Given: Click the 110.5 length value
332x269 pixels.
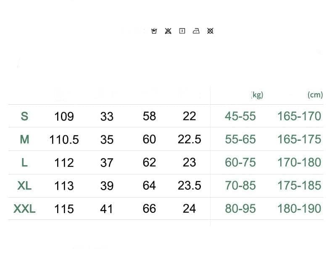Looking at the screenshot, I should point(64,140).
